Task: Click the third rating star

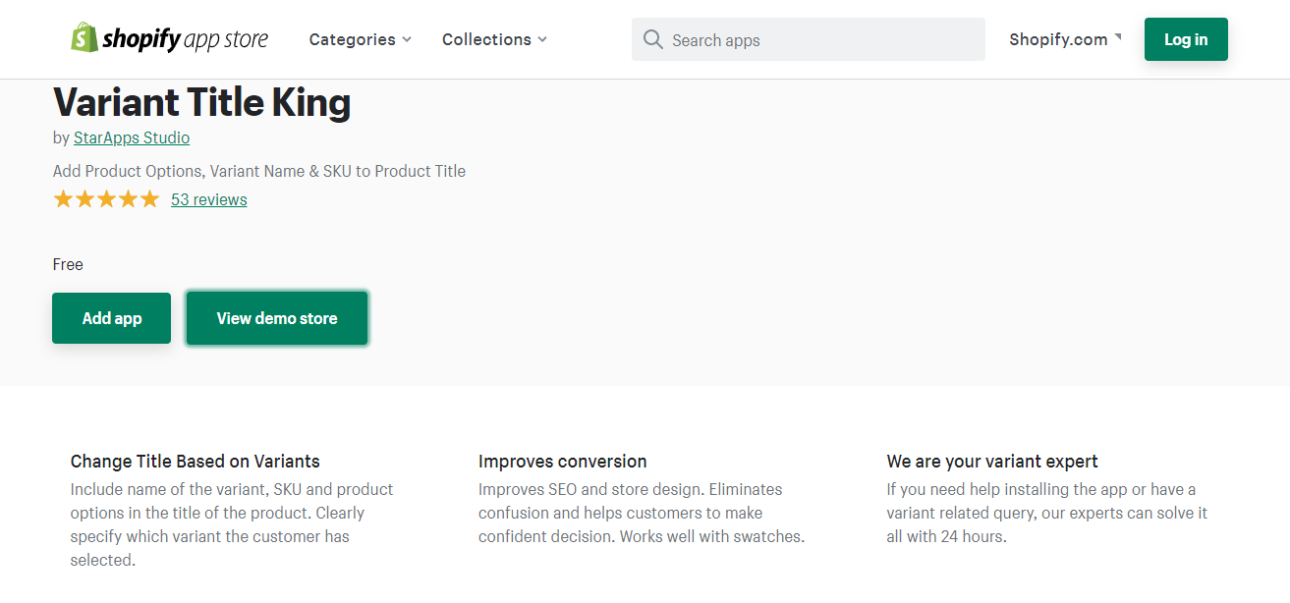Action: click(106, 199)
